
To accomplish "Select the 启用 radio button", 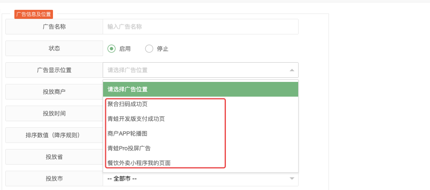I will (x=111, y=49).
